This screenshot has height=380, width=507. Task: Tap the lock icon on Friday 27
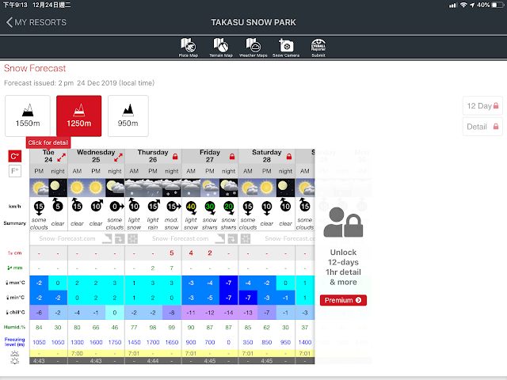pos(232,157)
